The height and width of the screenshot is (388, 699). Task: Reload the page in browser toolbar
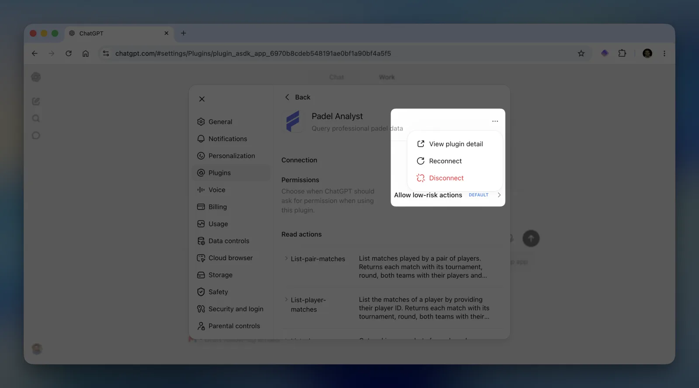[69, 53]
